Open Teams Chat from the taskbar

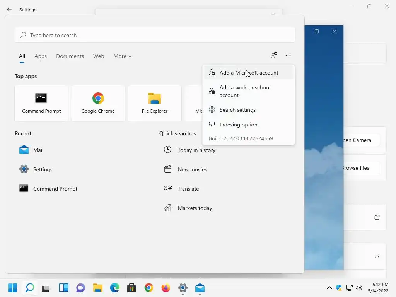pos(80,288)
